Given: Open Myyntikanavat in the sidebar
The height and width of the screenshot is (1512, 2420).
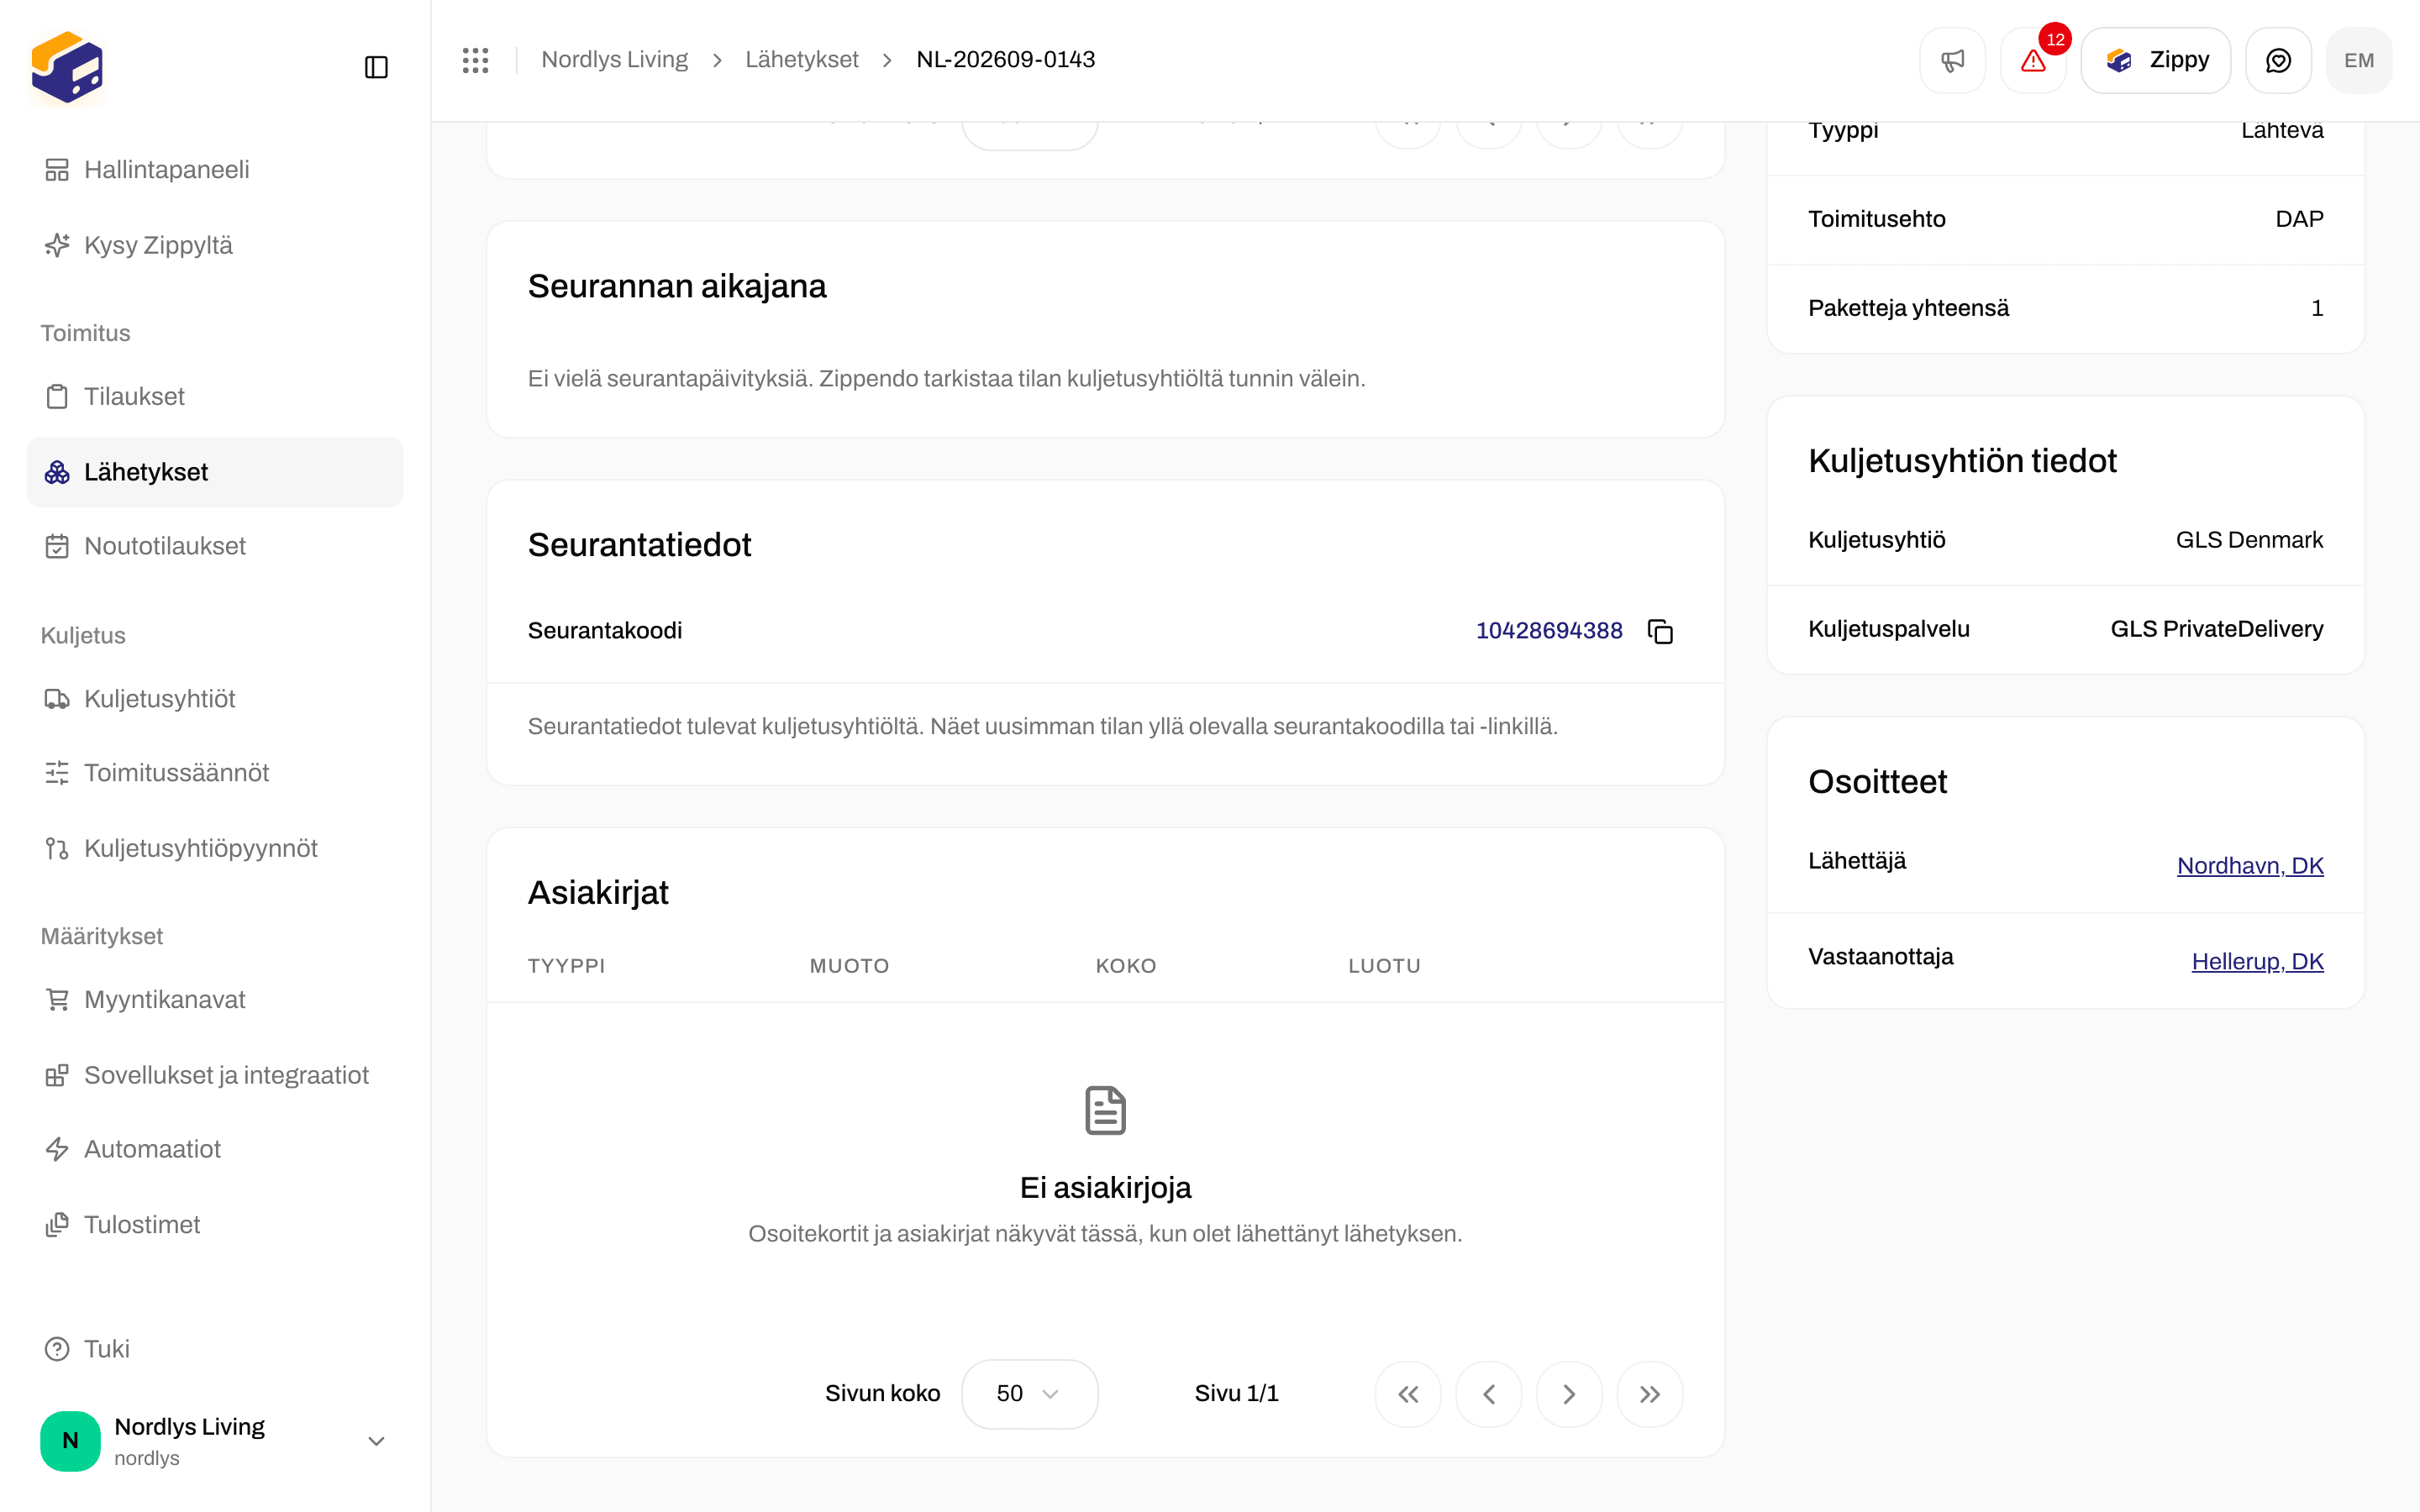Looking at the screenshot, I should [x=215, y=1000].
